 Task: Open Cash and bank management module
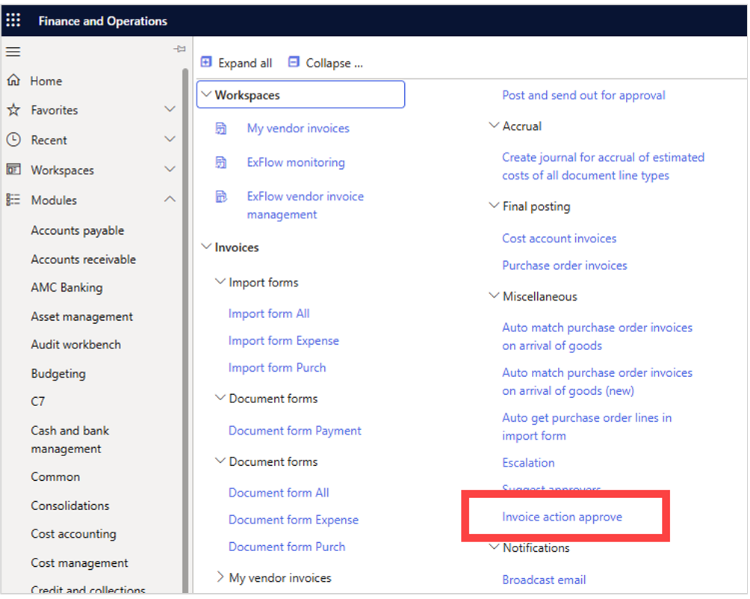[69, 439]
